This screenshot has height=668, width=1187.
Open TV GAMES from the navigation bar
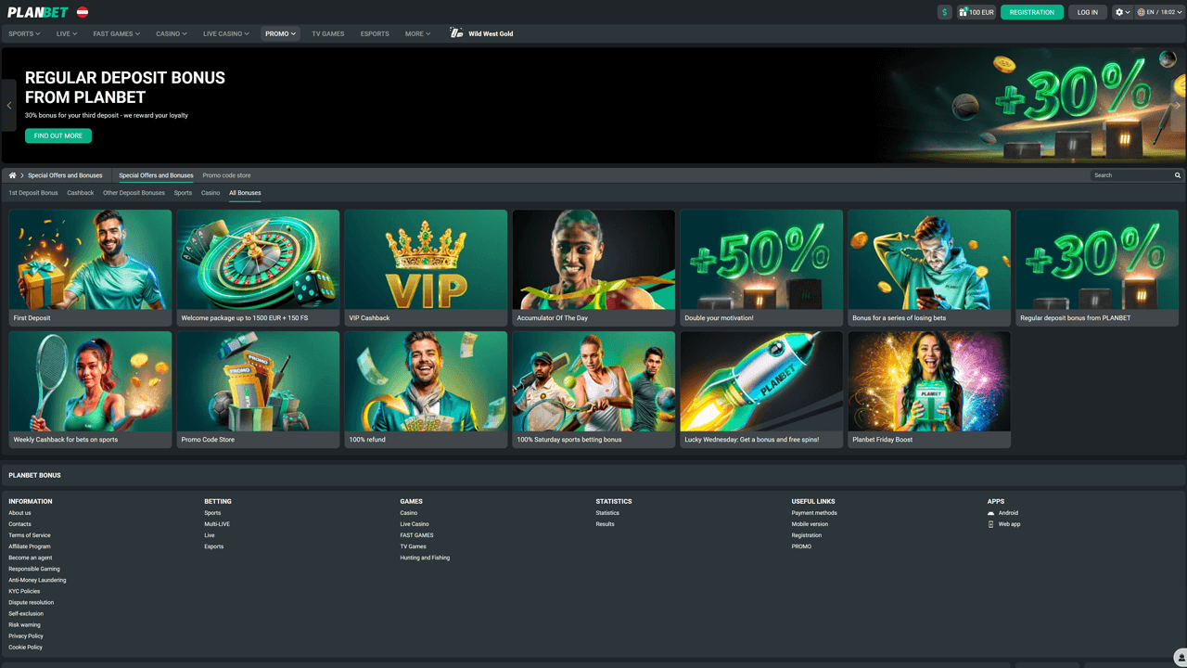328,33
